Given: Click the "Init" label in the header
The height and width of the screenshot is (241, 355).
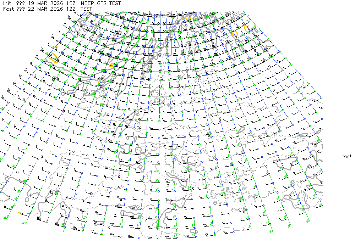Looking at the screenshot, I should click(x=7, y=3).
